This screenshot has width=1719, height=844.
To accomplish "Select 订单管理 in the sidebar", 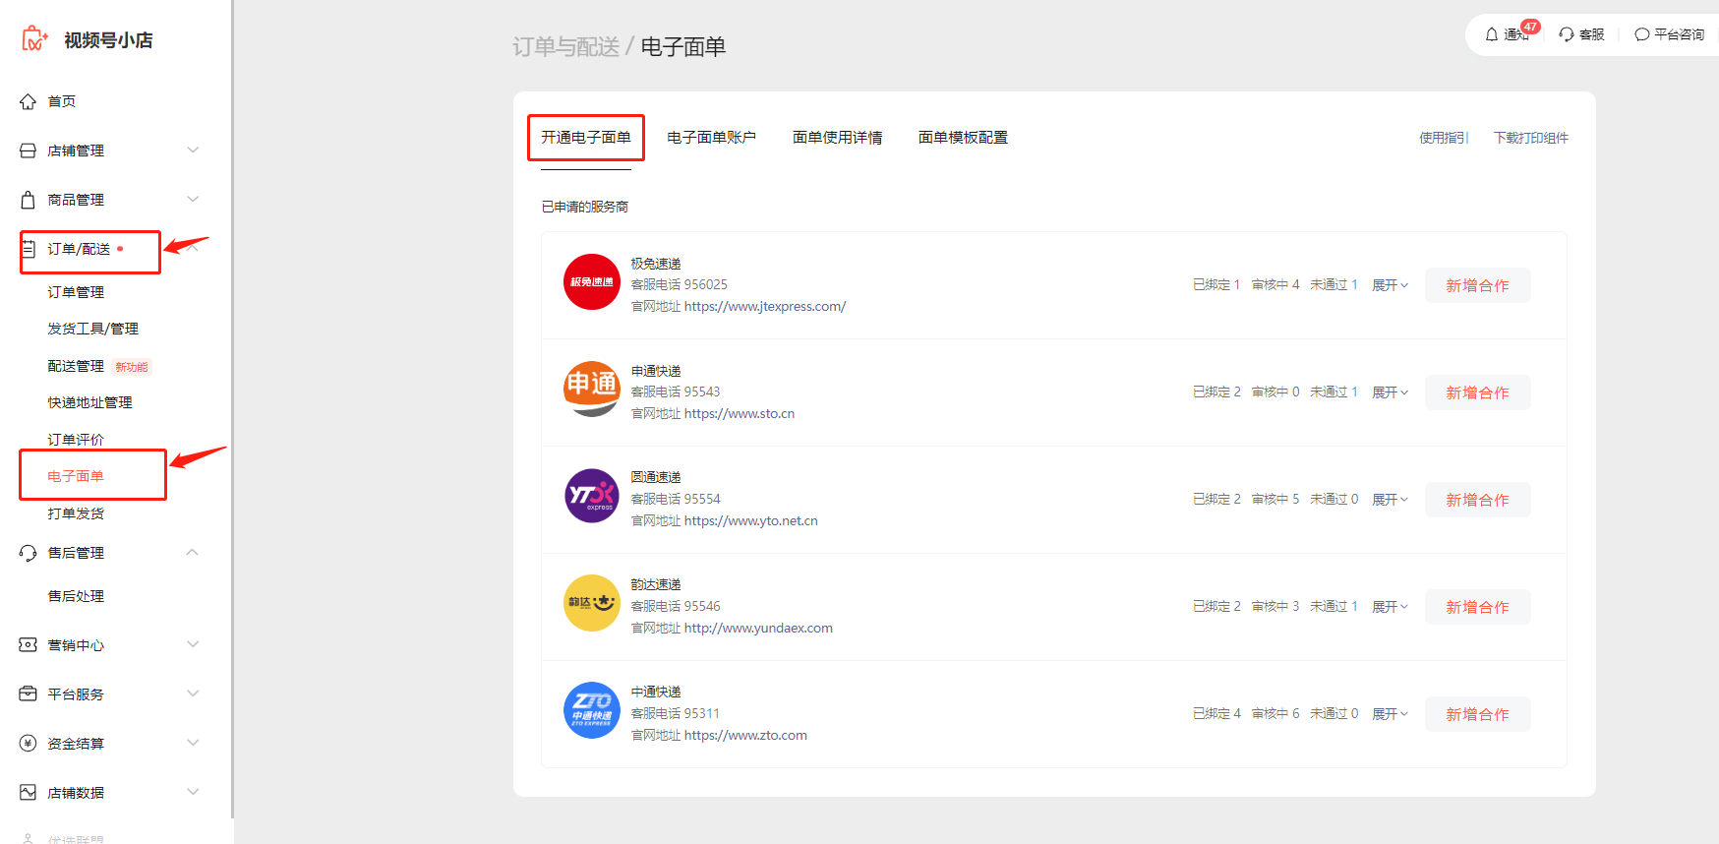I will [76, 292].
